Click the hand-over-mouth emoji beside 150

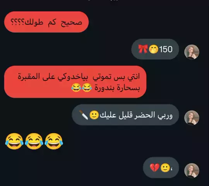click(x=153, y=49)
